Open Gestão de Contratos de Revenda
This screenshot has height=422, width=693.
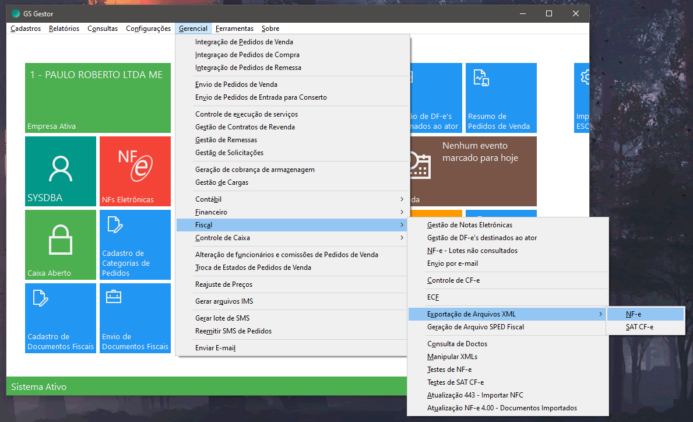(291, 127)
